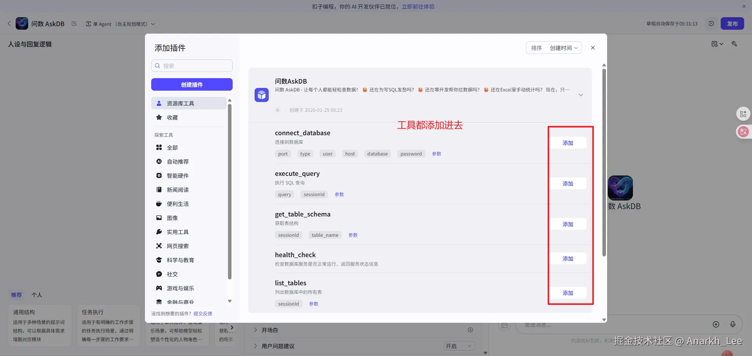752x356 pixels.
Task: Expand the 问数AskDB plugin description
Action: 581,95
